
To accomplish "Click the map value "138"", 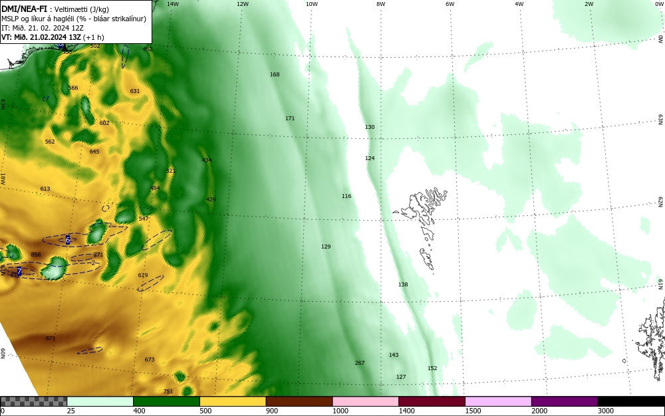I will click(x=403, y=284).
